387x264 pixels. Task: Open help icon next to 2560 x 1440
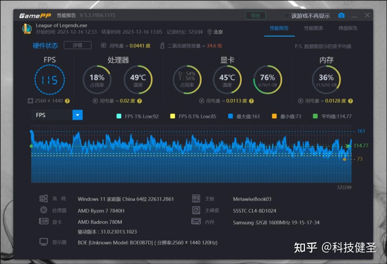pos(67,101)
